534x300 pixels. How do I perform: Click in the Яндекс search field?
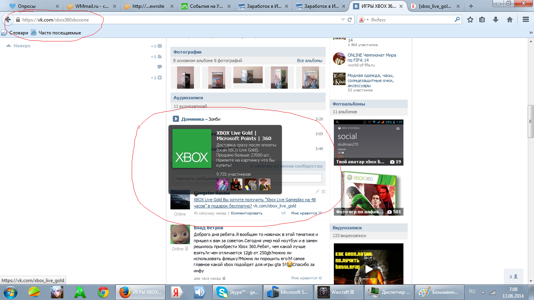coord(410,20)
